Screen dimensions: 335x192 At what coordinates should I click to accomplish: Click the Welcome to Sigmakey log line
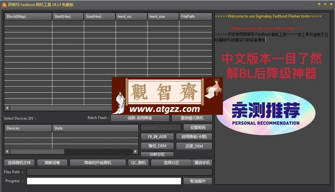[x=268, y=16]
